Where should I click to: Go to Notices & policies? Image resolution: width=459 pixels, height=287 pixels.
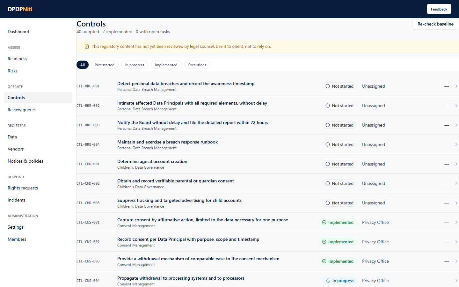[38, 161]
